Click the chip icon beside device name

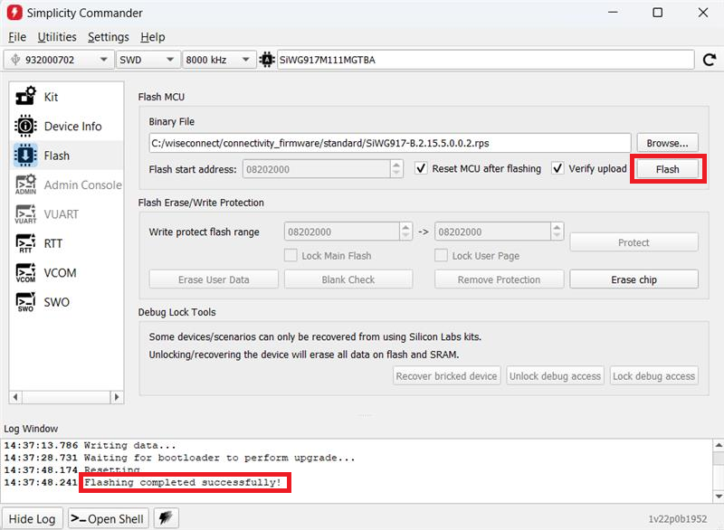[267, 60]
